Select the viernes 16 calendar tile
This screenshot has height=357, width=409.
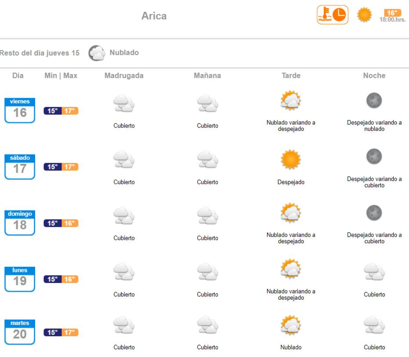point(20,110)
